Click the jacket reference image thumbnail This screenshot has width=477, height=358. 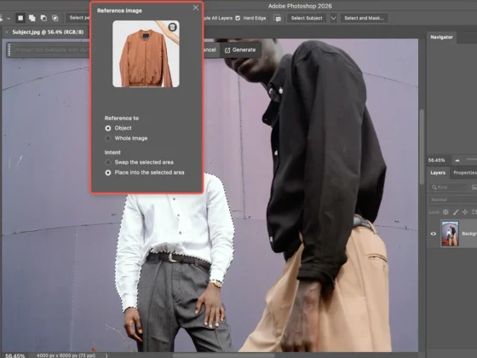point(146,54)
